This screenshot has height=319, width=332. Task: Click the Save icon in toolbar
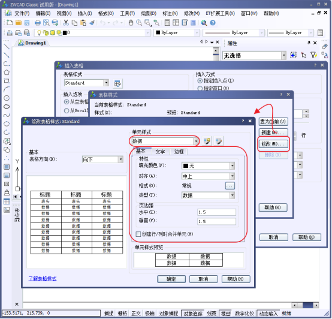27,23
